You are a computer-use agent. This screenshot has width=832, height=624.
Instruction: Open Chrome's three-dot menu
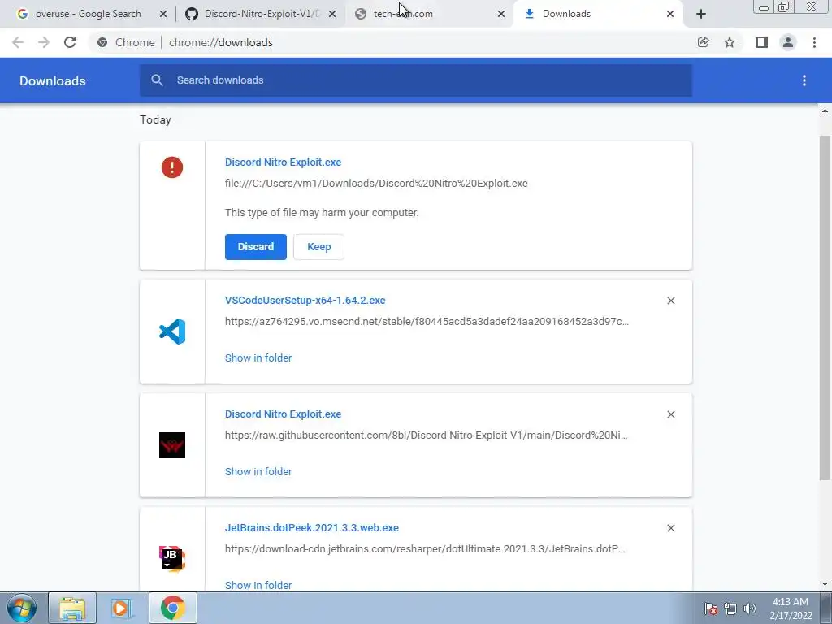814,42
